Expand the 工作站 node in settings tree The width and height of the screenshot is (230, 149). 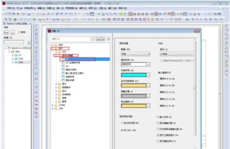tap(53, 105)
